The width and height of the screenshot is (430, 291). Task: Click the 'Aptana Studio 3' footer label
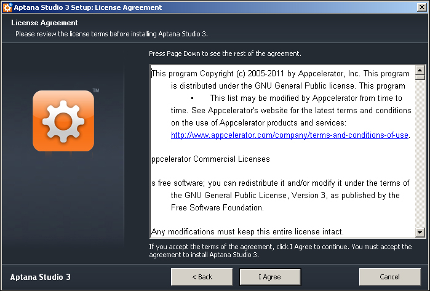tap(41, 277)
